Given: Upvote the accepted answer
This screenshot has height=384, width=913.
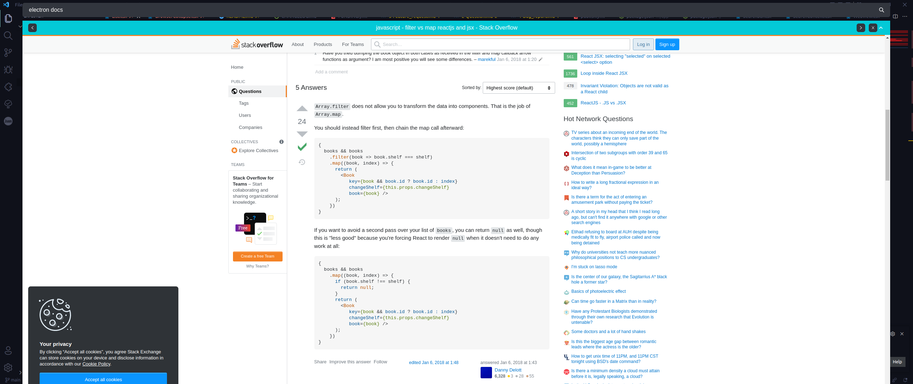Looking at the screenshot, I should pyautogui.click(x=302, y=109).
